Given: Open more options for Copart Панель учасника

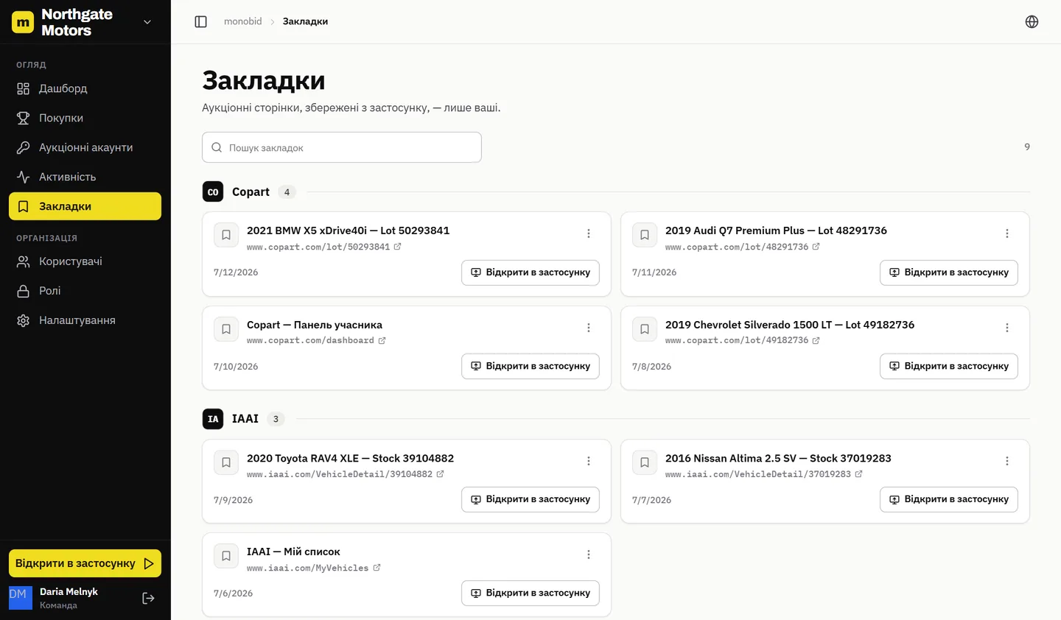Looking at the screenshot, I should pyautogui.click(x=589, y=328).
